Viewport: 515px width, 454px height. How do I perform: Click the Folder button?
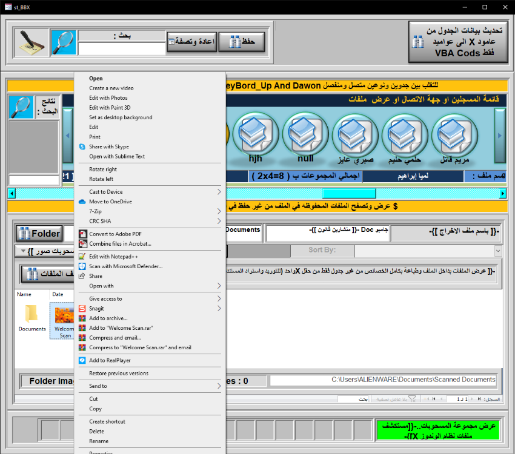(39, 234)
